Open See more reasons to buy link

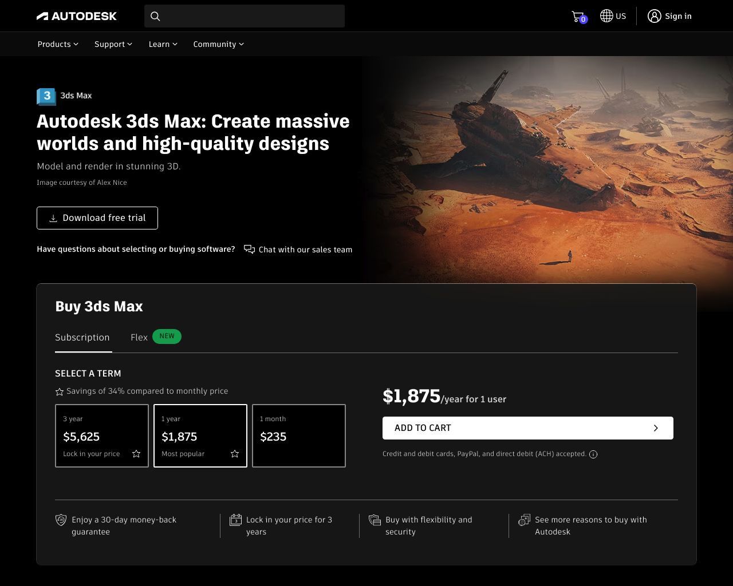[x=590, y=525]
